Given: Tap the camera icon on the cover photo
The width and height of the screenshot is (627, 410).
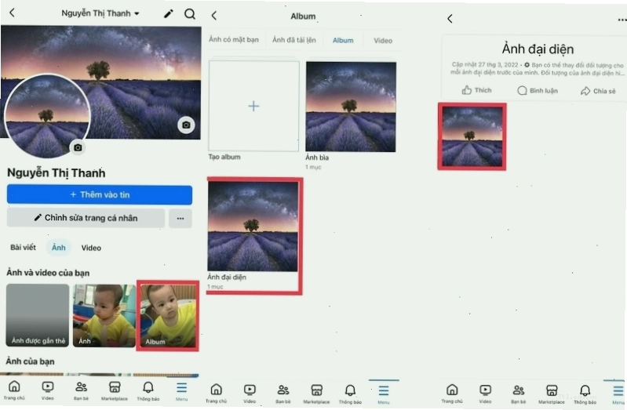Looking at the screenshot, I should [x=186, y=125].
